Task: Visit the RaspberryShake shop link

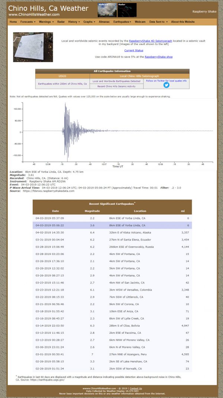Action: click(158, 57)
